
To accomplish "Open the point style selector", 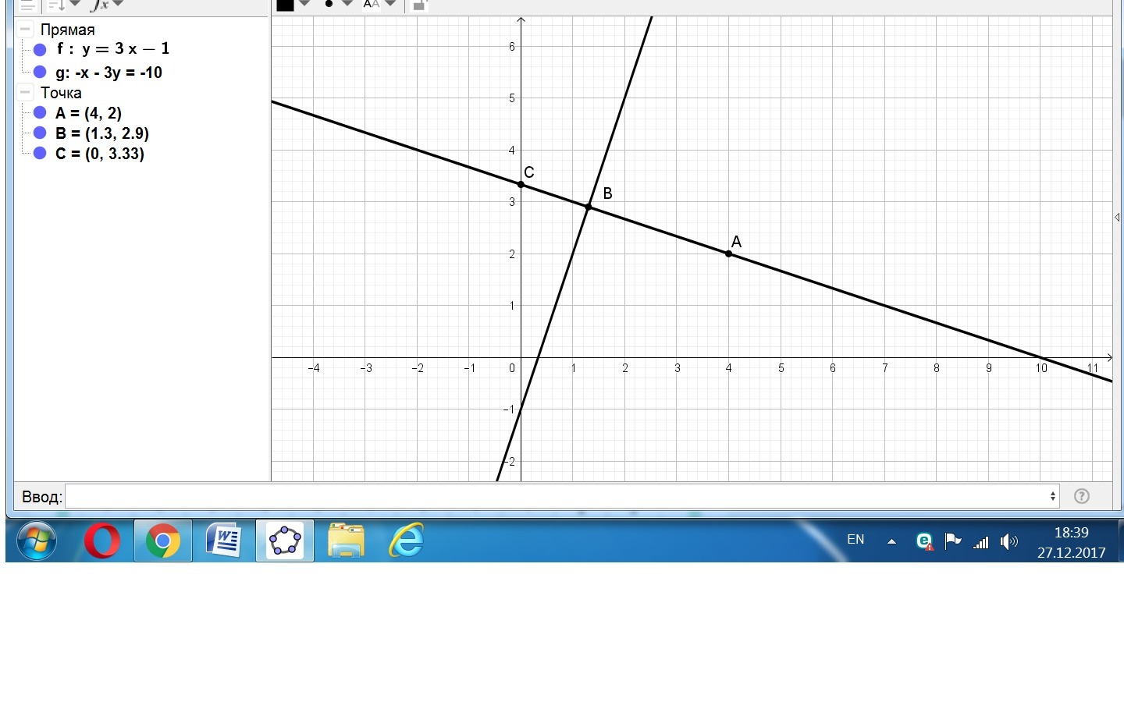I will pyautogui.click(x=329, y=4).
